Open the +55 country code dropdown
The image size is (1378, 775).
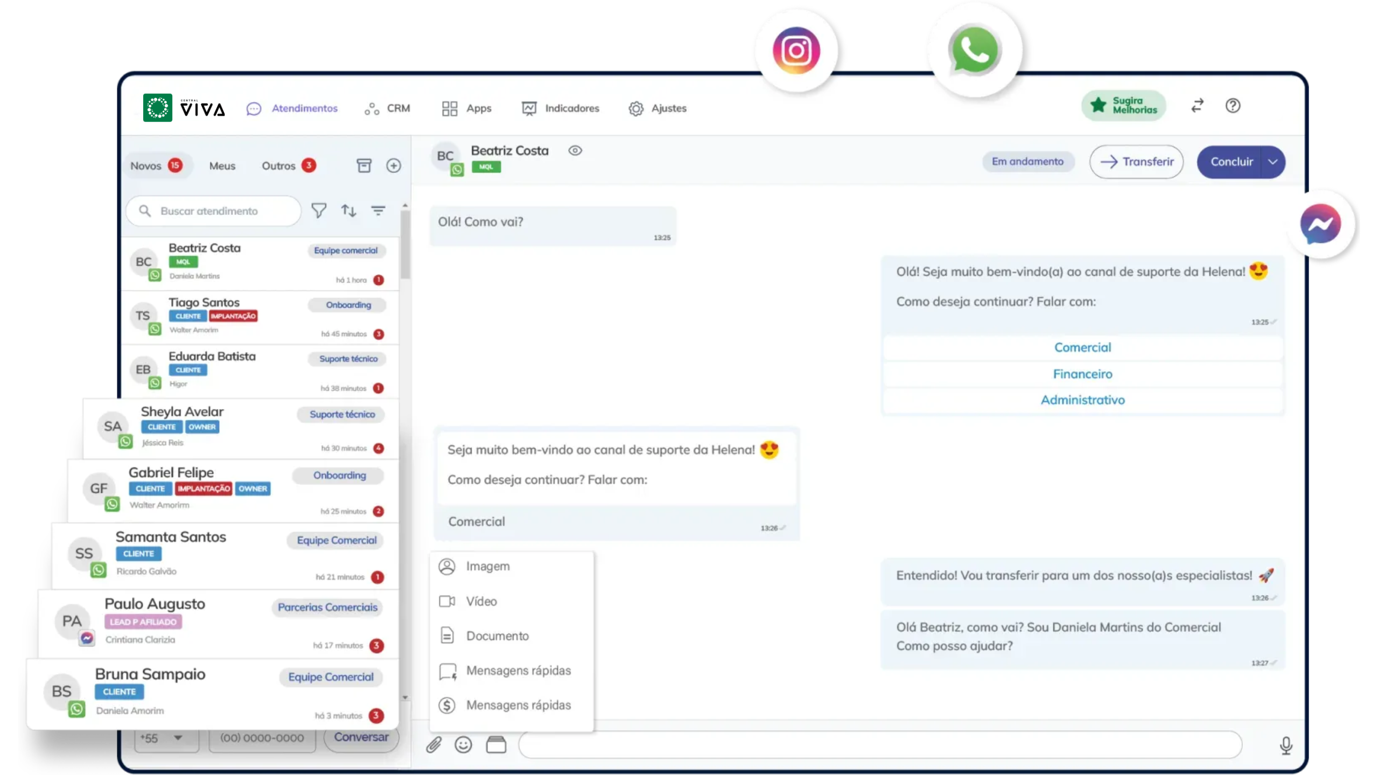pos(166,738)
